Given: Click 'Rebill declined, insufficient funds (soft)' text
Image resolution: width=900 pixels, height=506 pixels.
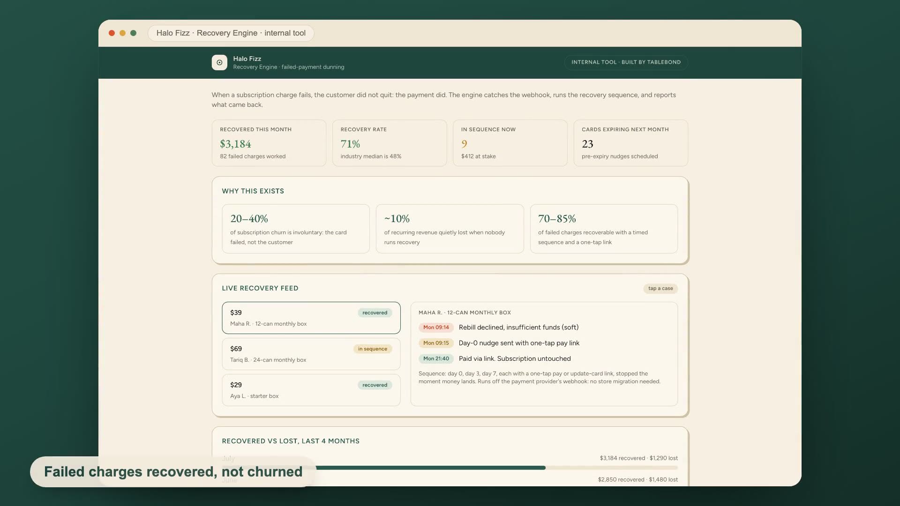Looking at the screenshot, I should (x=518, y=327).
